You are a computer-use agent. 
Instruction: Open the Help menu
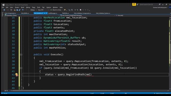point(61,7)
